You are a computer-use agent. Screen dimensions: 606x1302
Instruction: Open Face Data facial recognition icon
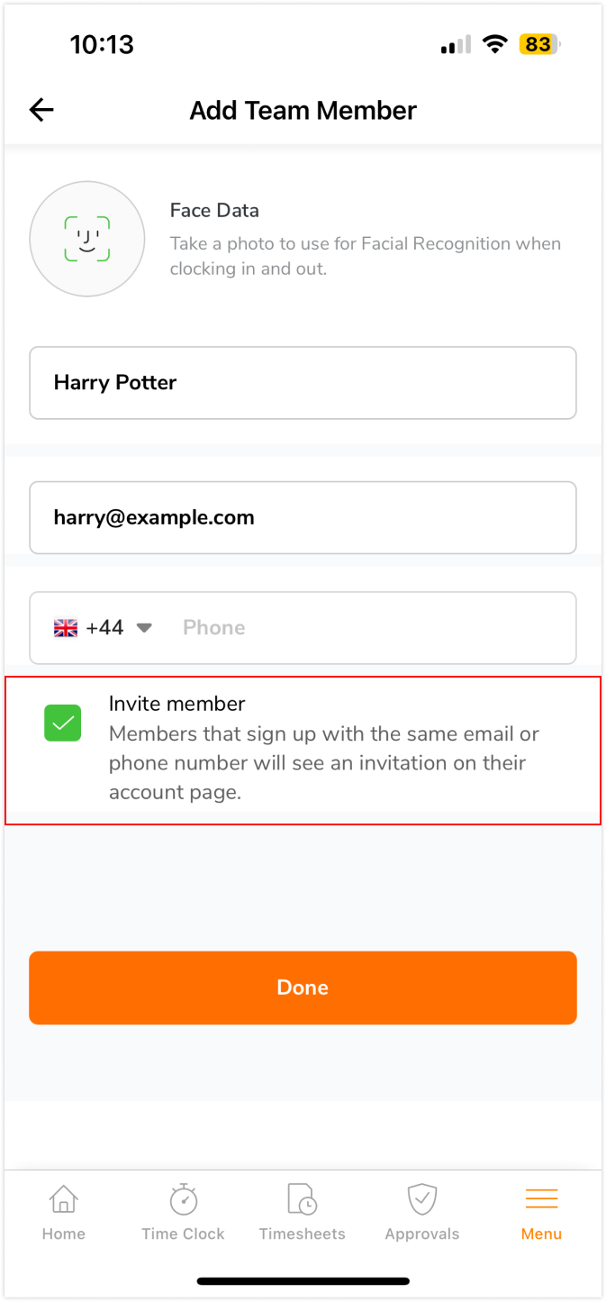click(x=87, y=239)
